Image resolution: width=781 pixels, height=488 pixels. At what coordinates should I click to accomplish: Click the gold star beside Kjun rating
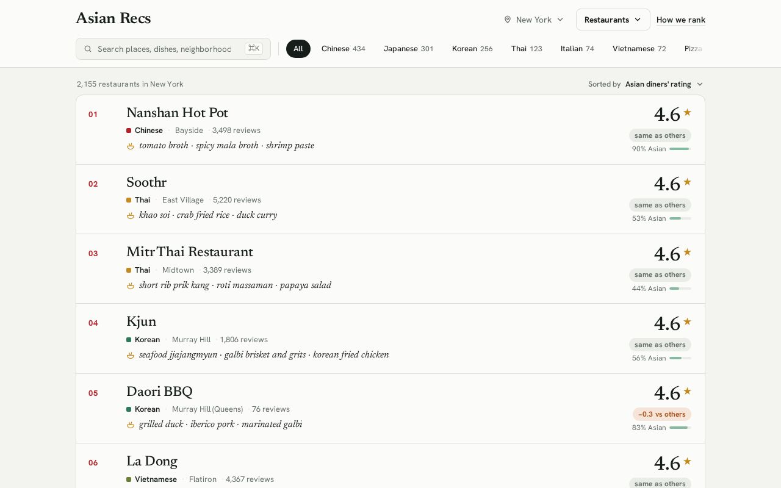point(687,321)
